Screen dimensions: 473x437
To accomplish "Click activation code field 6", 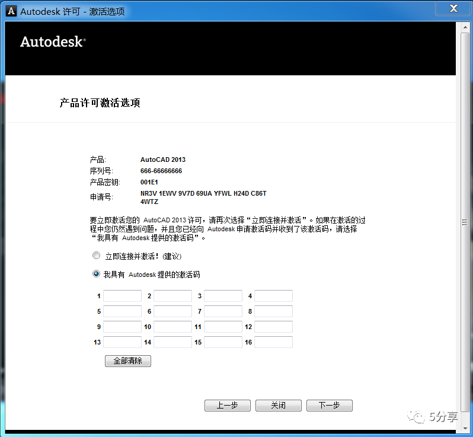I will [173, 311].
